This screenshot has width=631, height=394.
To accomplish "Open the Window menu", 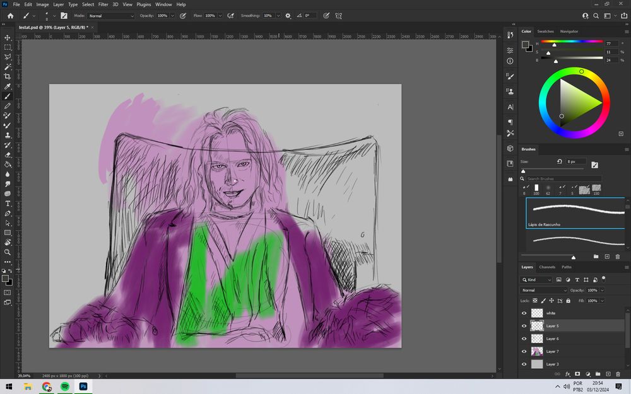I will (x=163, y=4).
